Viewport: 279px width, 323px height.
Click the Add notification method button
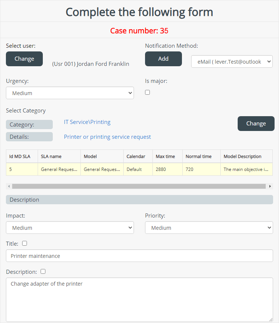163,59
